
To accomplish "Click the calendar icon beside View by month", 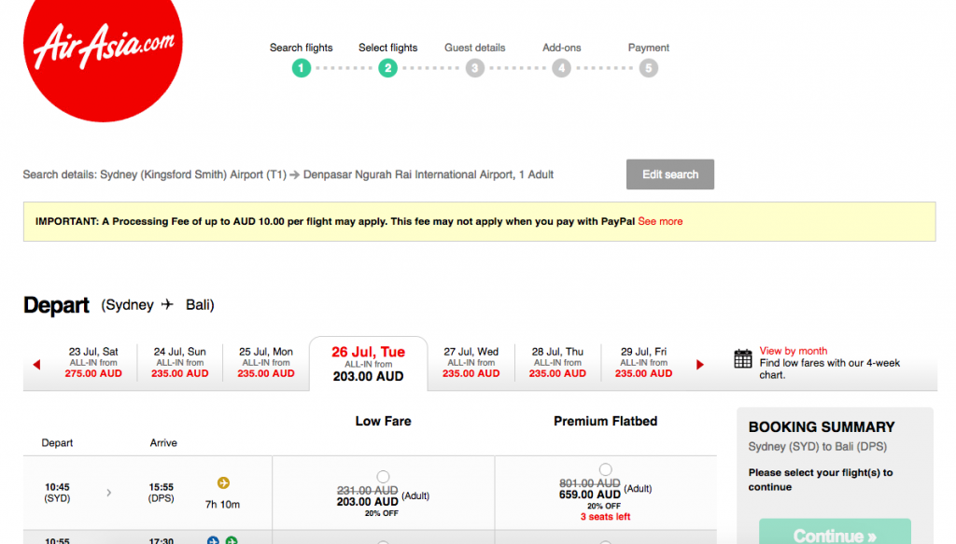I will coord(742,357).
